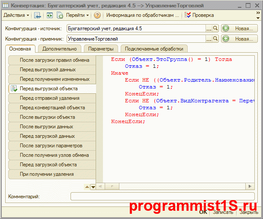Select После выгрузки объекта handler
Screen dimensions: 263x219
(52, 117)
